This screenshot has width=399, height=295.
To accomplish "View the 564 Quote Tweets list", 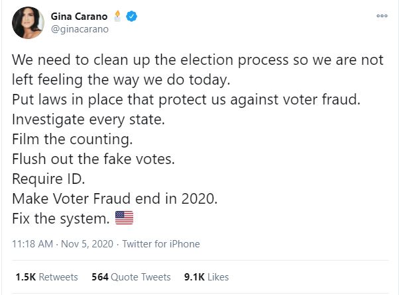I will click(x=131, y=277).
